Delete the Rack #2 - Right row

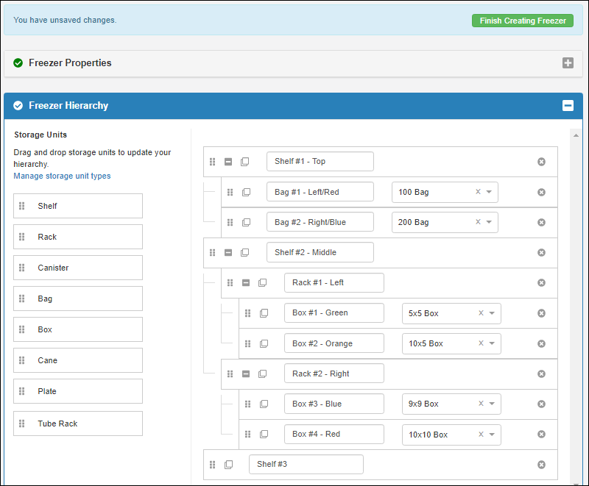[x=541, y=374]
